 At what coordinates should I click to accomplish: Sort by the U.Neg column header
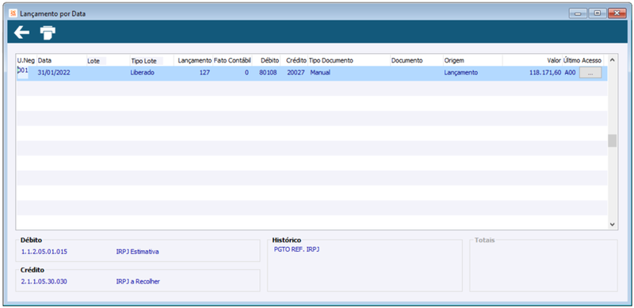[x=26, y=60]
